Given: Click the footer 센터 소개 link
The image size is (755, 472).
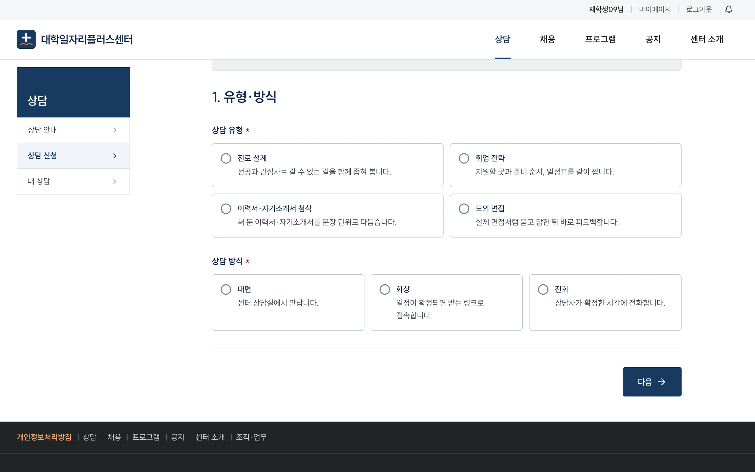Looking at the screenshot, I should tap(210, 437).
